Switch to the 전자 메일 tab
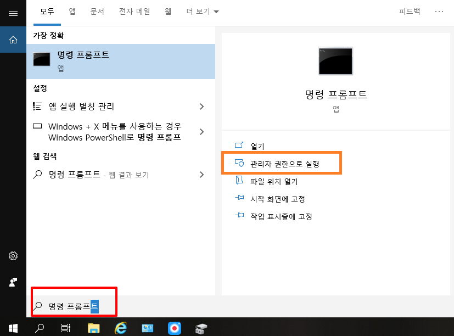454x336 pixels. tap(134, 12)
